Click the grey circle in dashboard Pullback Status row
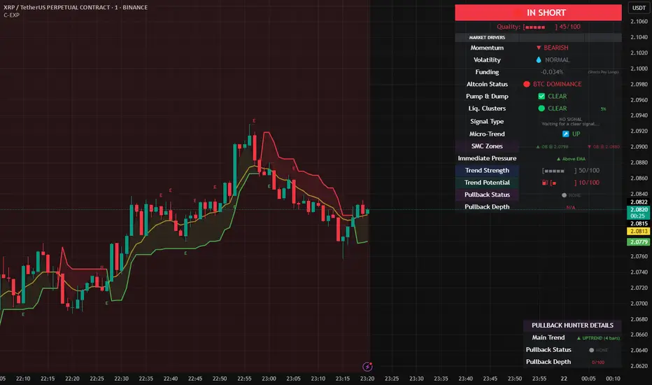This screenshot has height=385, width=652. pyautogui.click(x=564, y=195)
